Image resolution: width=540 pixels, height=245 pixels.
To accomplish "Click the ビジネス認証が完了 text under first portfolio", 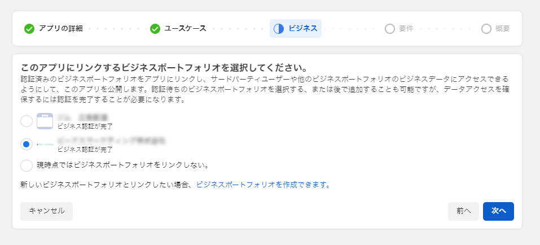I will [x=85, y=126].
